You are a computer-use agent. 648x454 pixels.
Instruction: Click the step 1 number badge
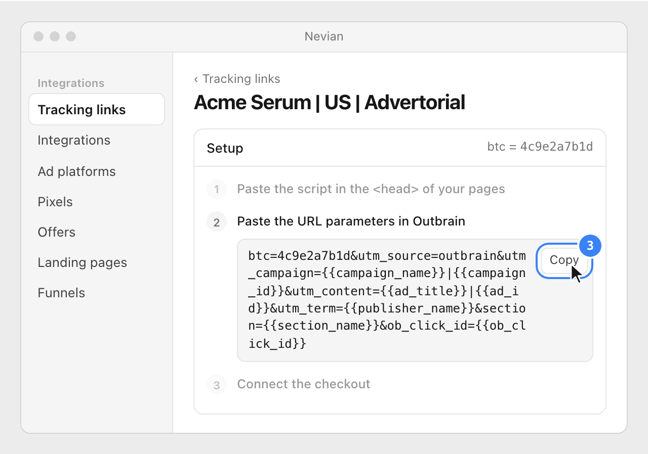point(217,190)
